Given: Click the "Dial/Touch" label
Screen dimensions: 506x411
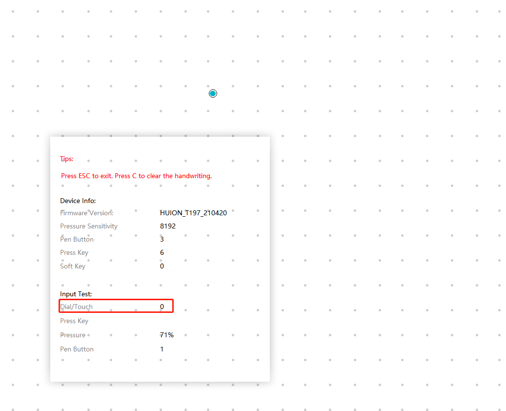Looking at the screenshot, I should (x=77, y=307).
